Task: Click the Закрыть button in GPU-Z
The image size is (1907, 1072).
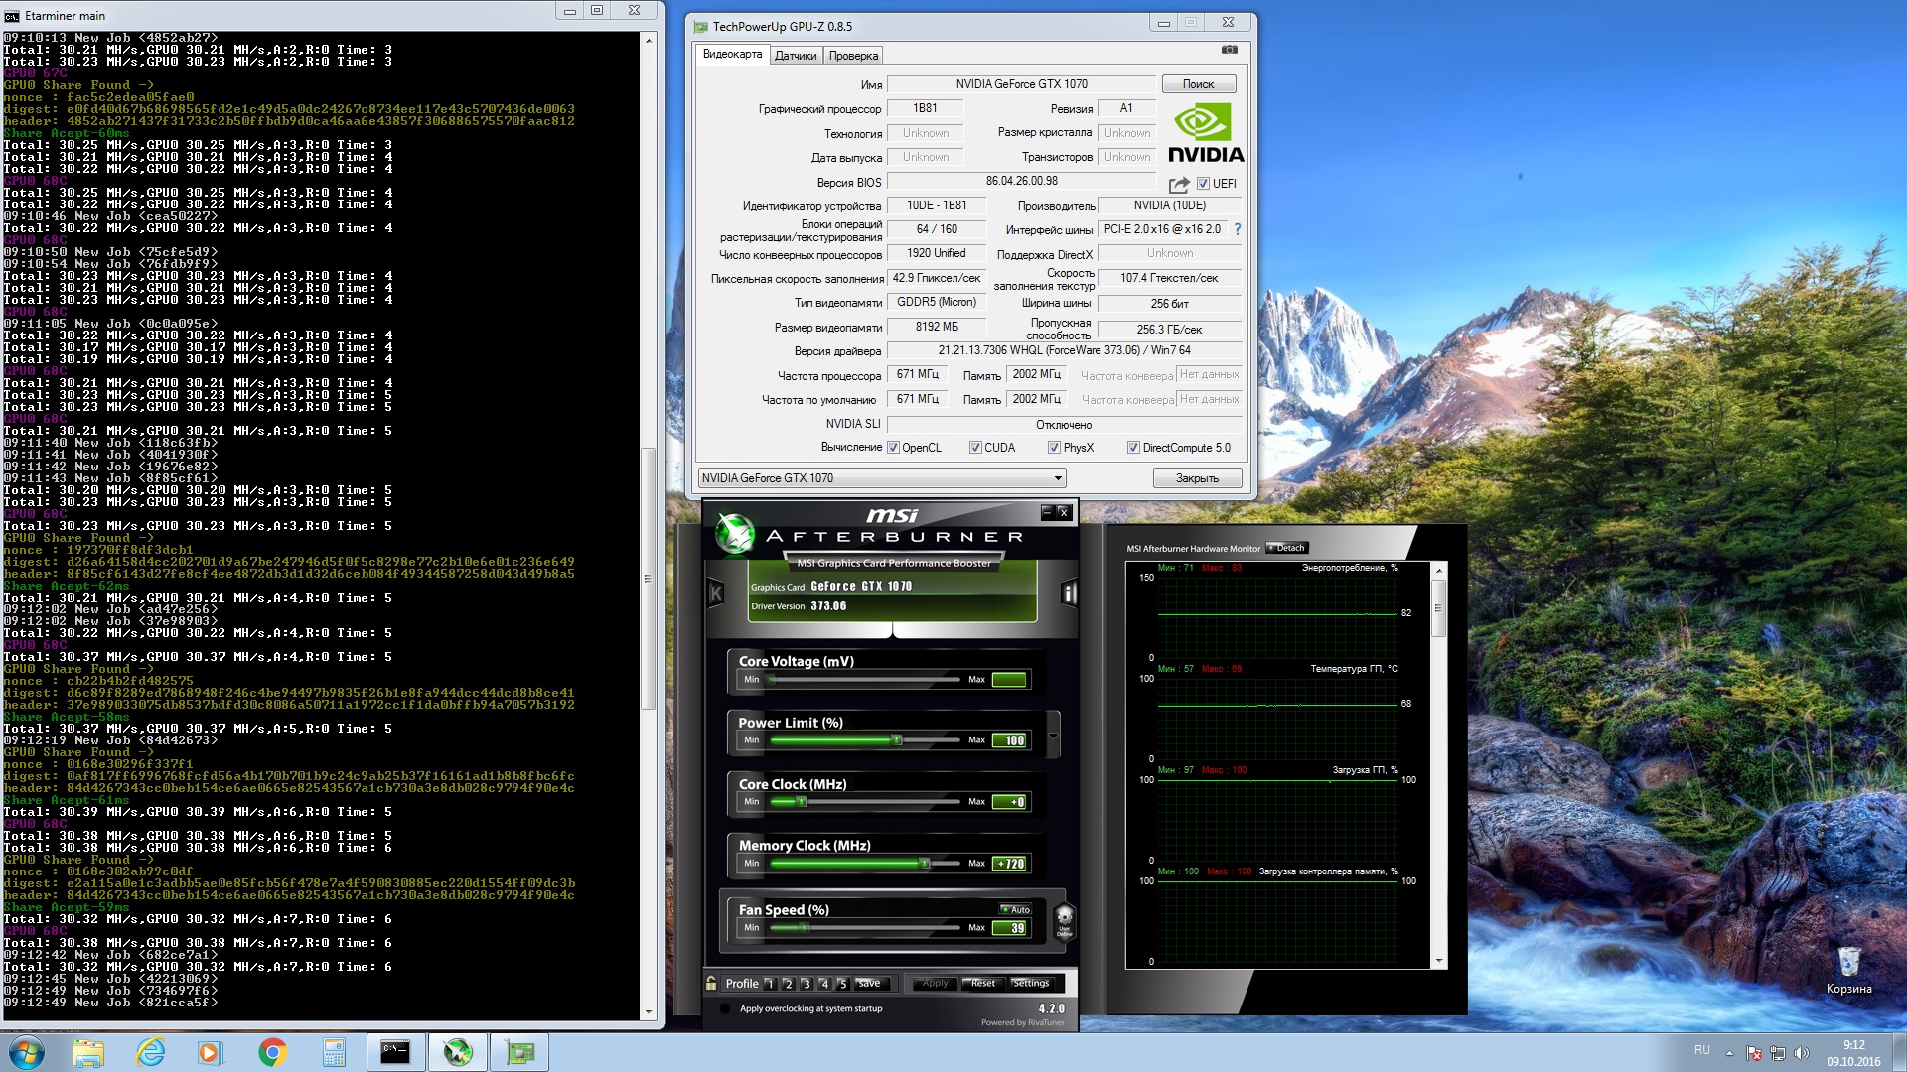Action: [x=1197, y=478]
